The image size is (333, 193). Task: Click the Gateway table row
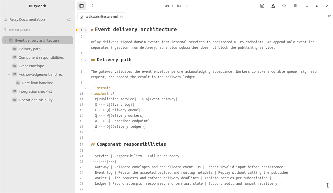click(x=189, y=167)
